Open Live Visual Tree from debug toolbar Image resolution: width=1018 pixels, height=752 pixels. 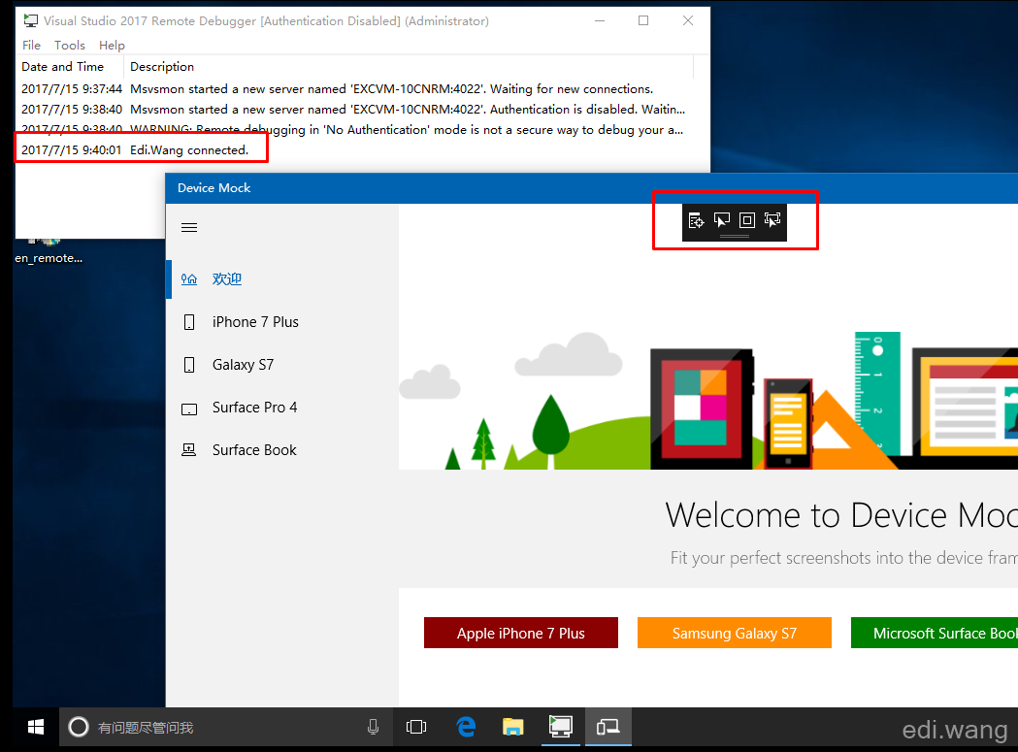(x=696, y=221)
